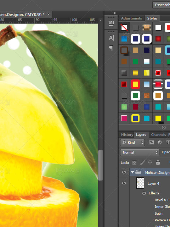Apply the yellow with red stroke style
The image size is (170, 227).
coord(135,84)
